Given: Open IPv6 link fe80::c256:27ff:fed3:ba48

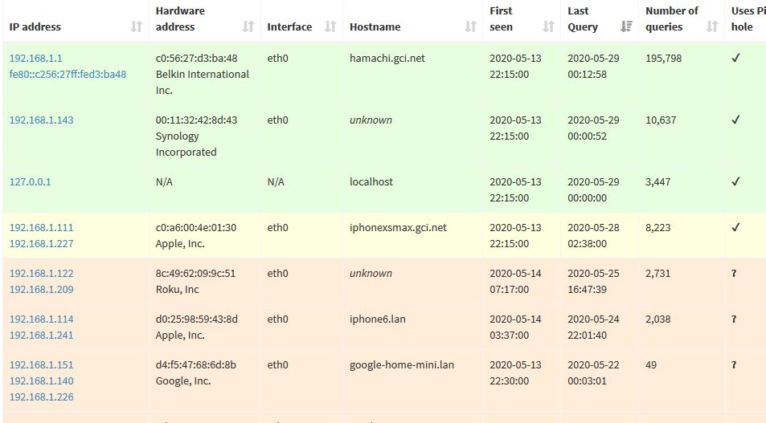Looking at the screenshot, I should (x=68, y=74).
